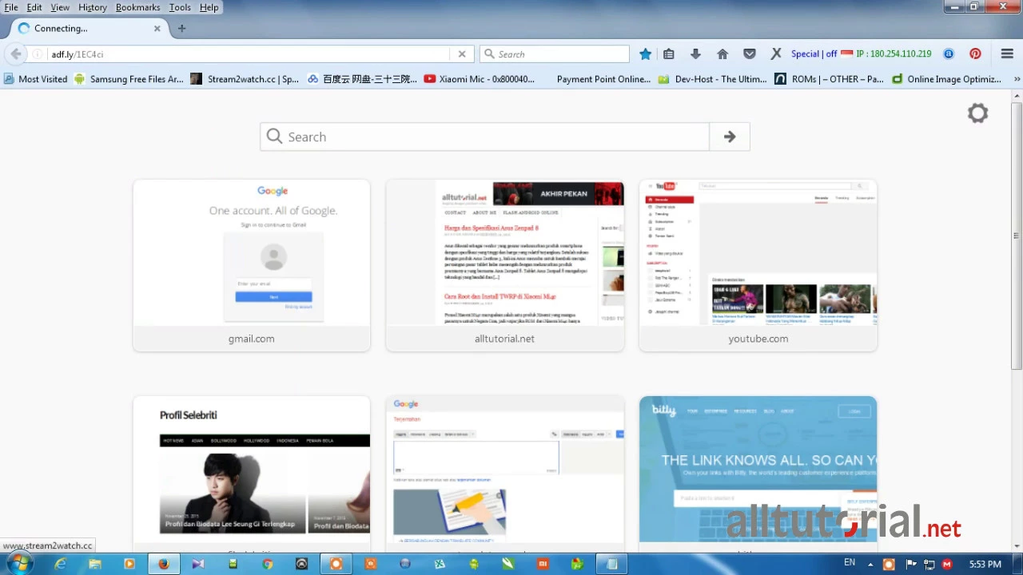Image resolution: width=1023 pixels, height=575 pixels.
Task: Click the address bar URL field
Action: point(248,54)
